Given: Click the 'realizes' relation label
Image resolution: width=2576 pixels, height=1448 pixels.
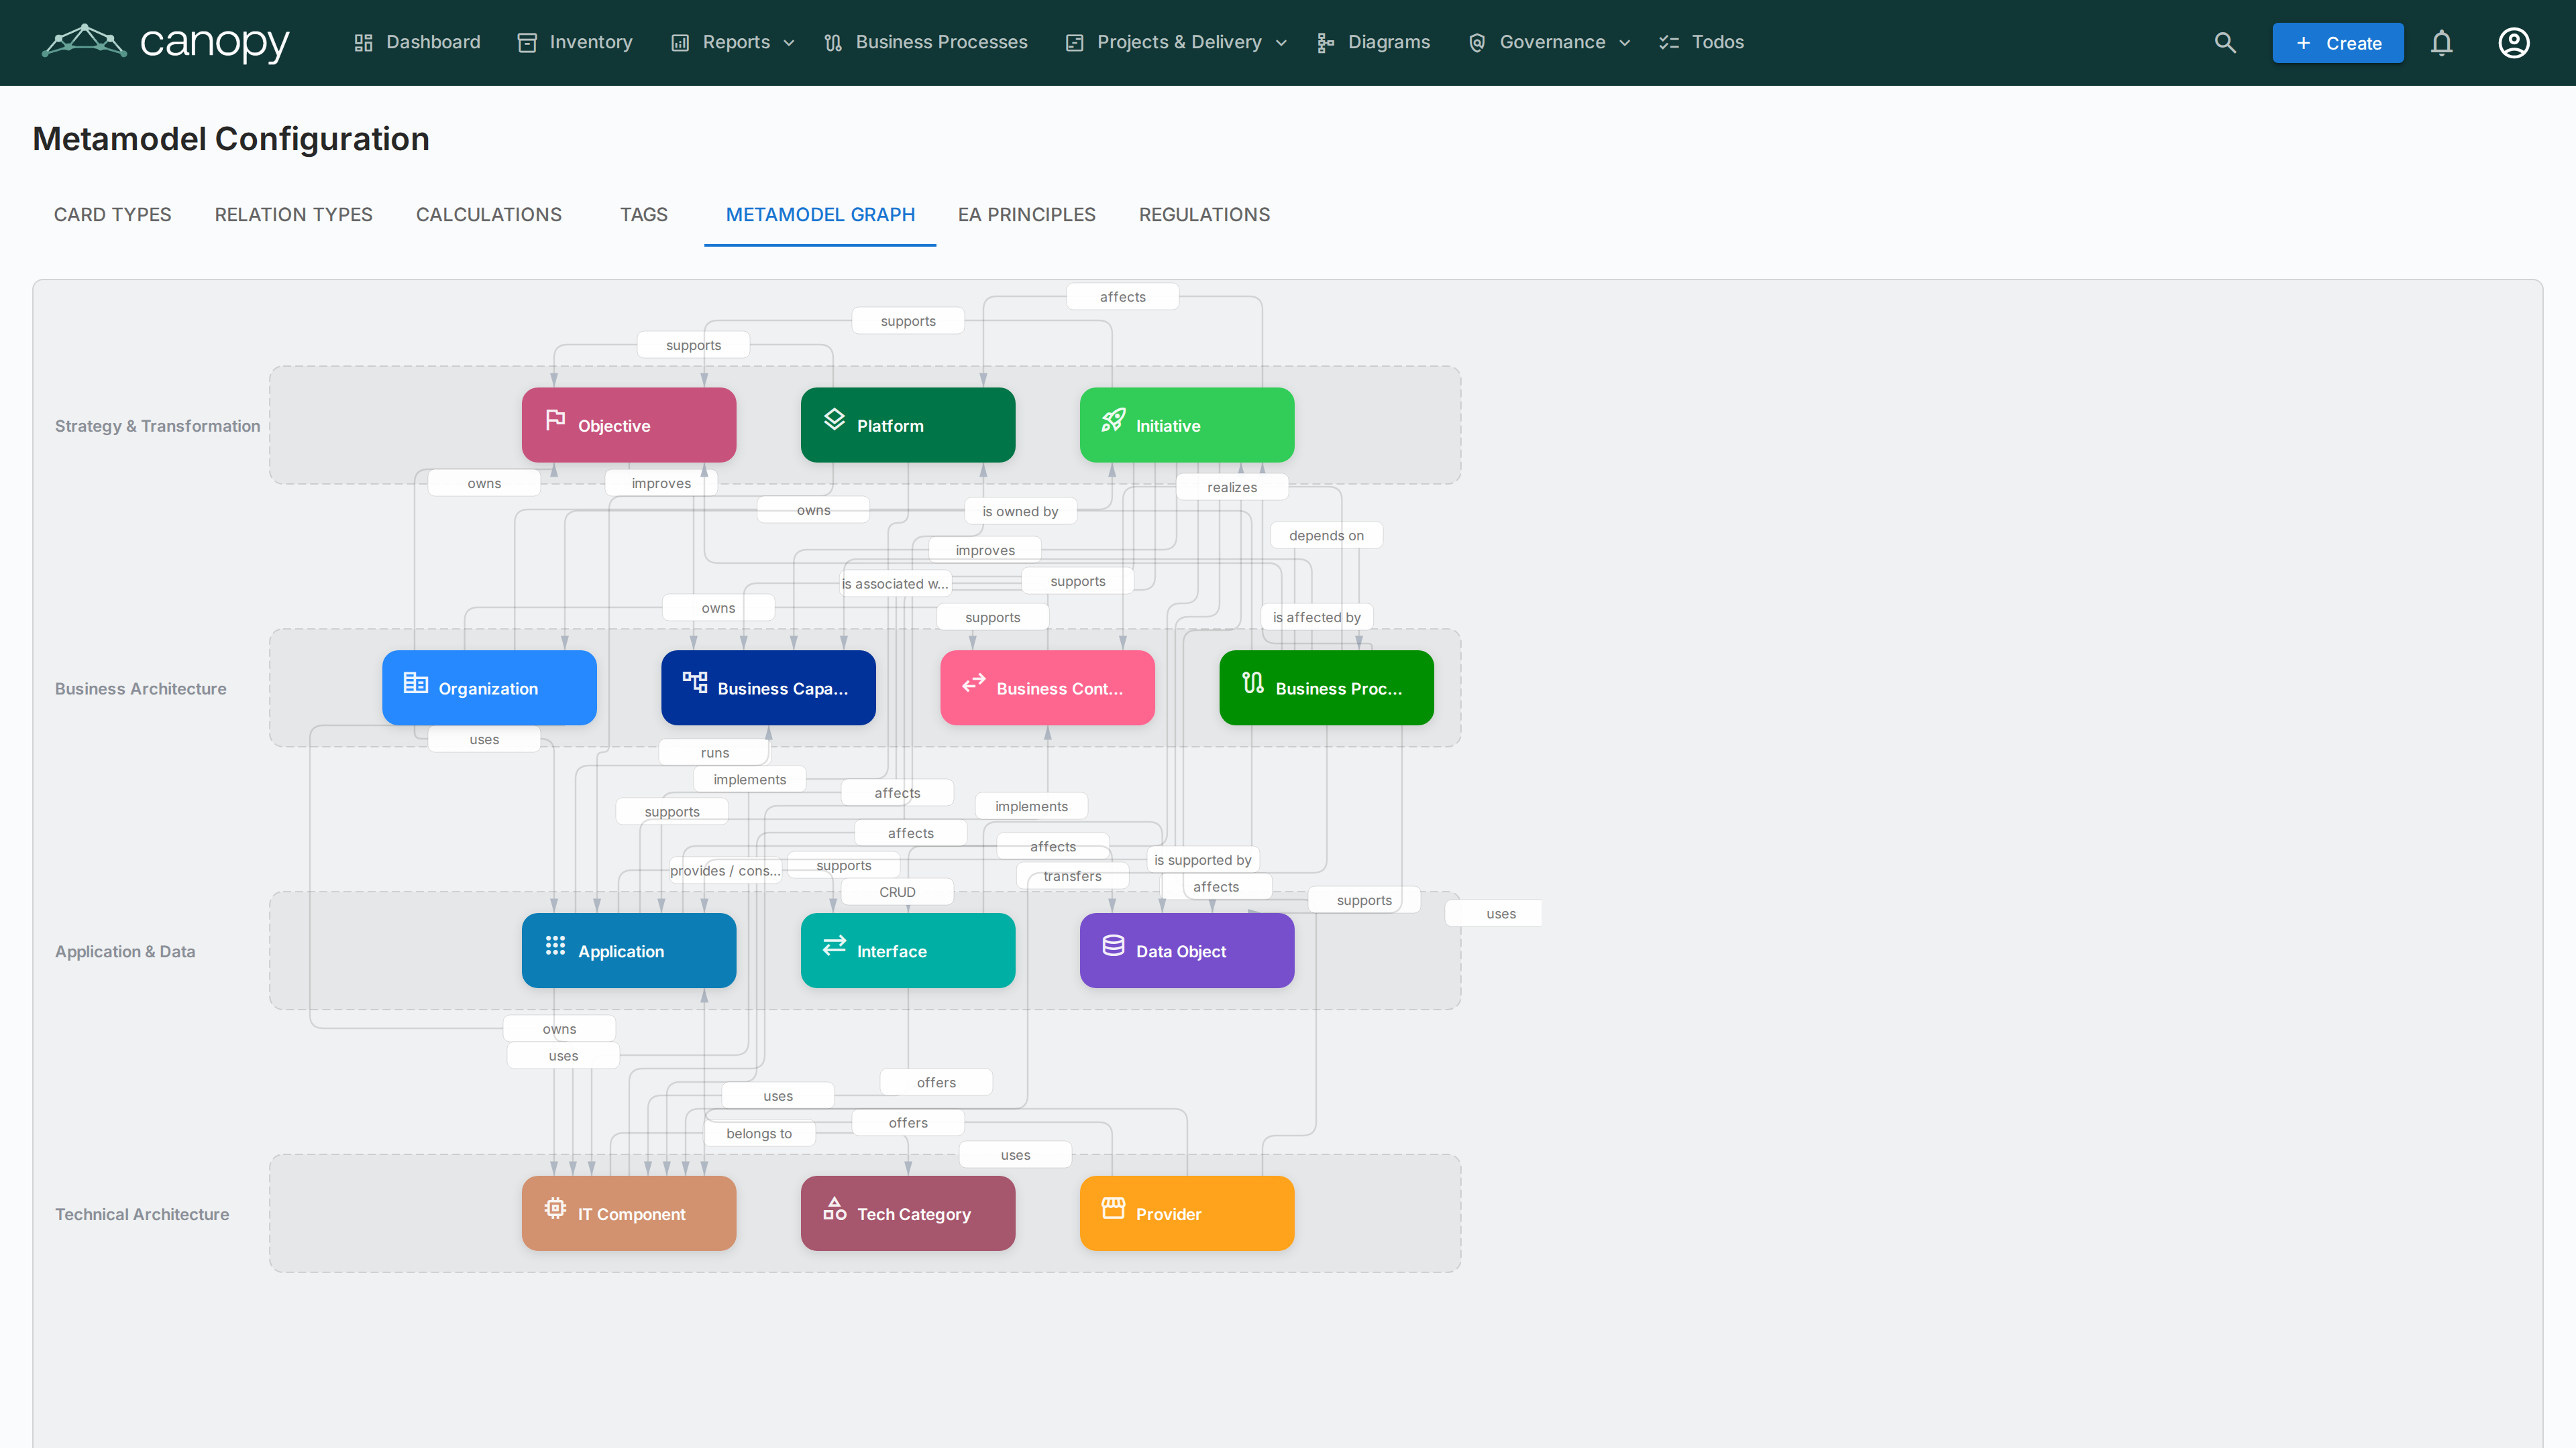Looking at the screenshot, I should 1232,487.
